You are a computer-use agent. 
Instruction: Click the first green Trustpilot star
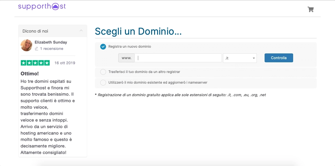[24, 63]
